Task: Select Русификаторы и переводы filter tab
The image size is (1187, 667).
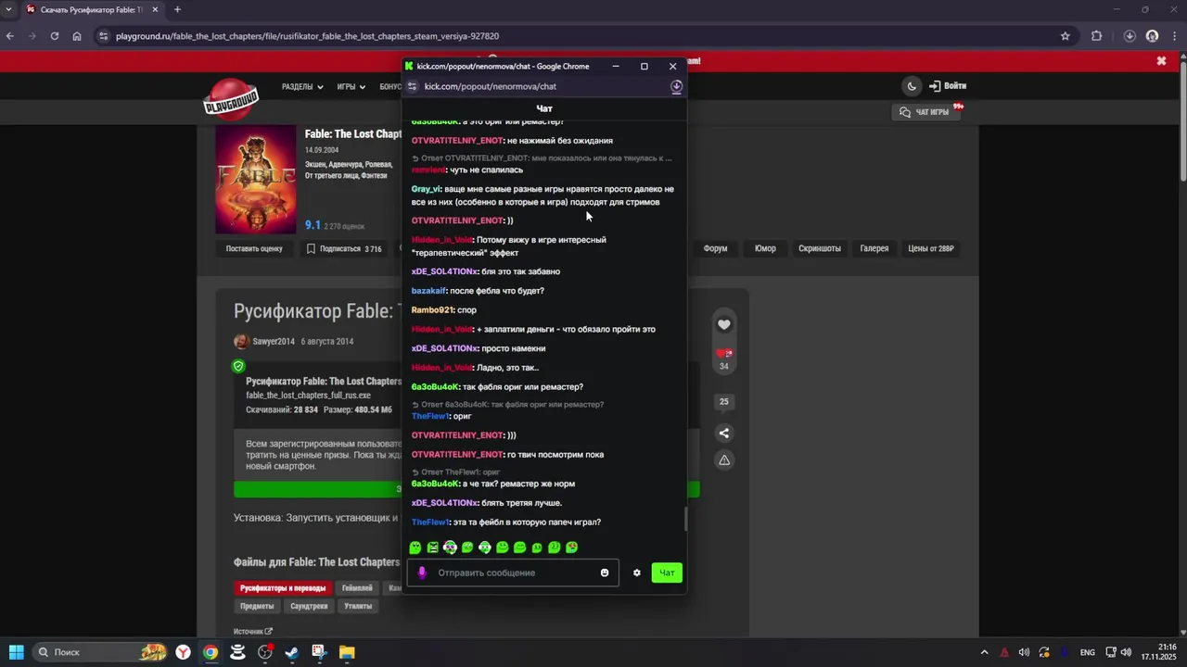Action: tap(283, 588)
